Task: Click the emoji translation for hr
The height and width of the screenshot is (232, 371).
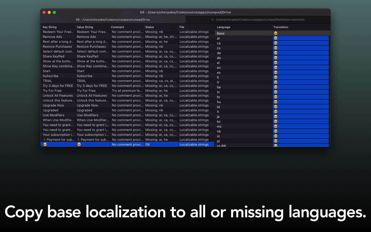Action: 276,97
